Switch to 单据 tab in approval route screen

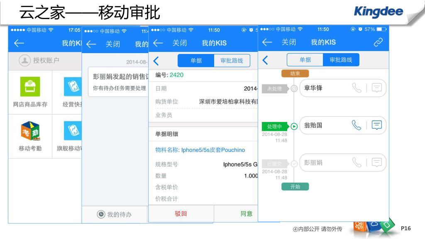coord(305,60)
